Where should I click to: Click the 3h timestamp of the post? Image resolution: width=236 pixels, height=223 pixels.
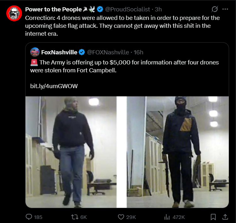pos(158,9)
